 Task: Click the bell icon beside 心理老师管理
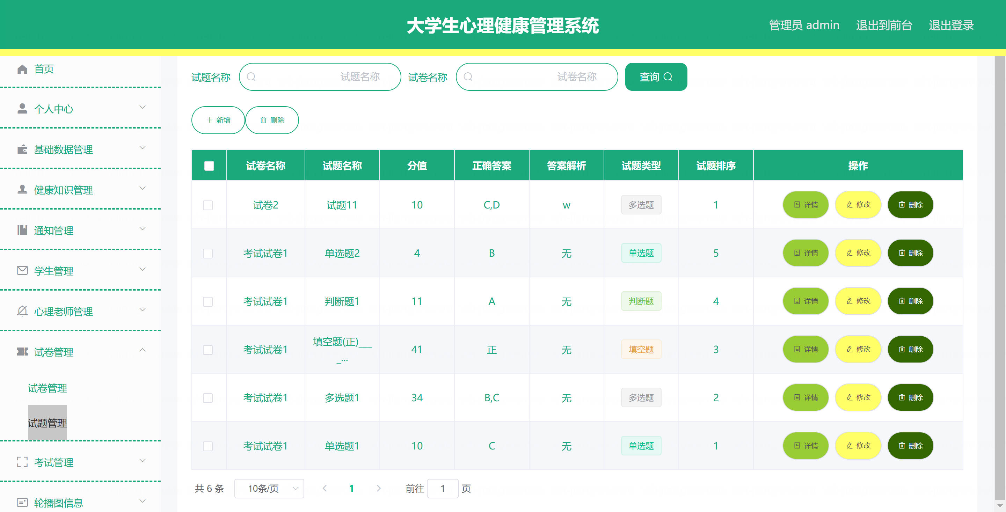(x=22, y=311)
